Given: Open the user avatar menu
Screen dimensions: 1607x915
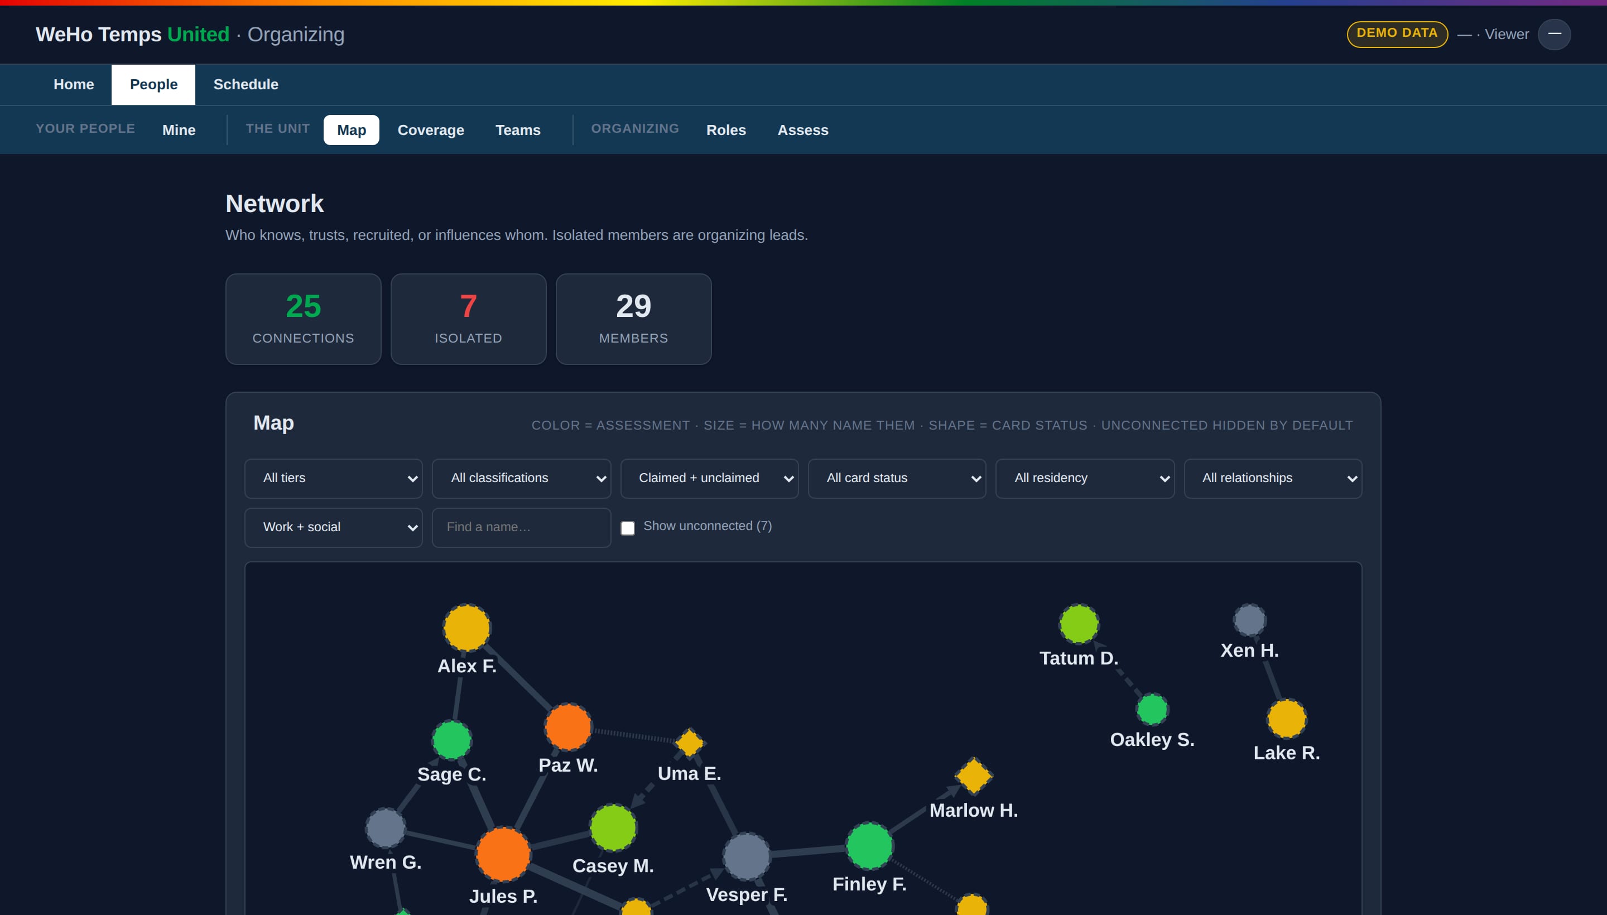Looking at the screenshot, I should (1553, 34).
